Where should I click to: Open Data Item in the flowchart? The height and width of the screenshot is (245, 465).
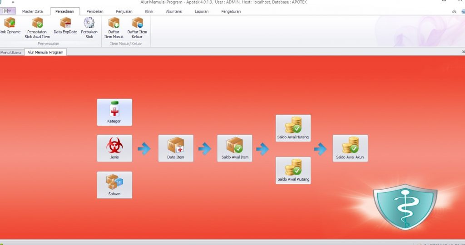176,148
